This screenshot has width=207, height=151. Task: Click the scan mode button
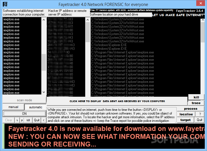[x=24, y=100]
